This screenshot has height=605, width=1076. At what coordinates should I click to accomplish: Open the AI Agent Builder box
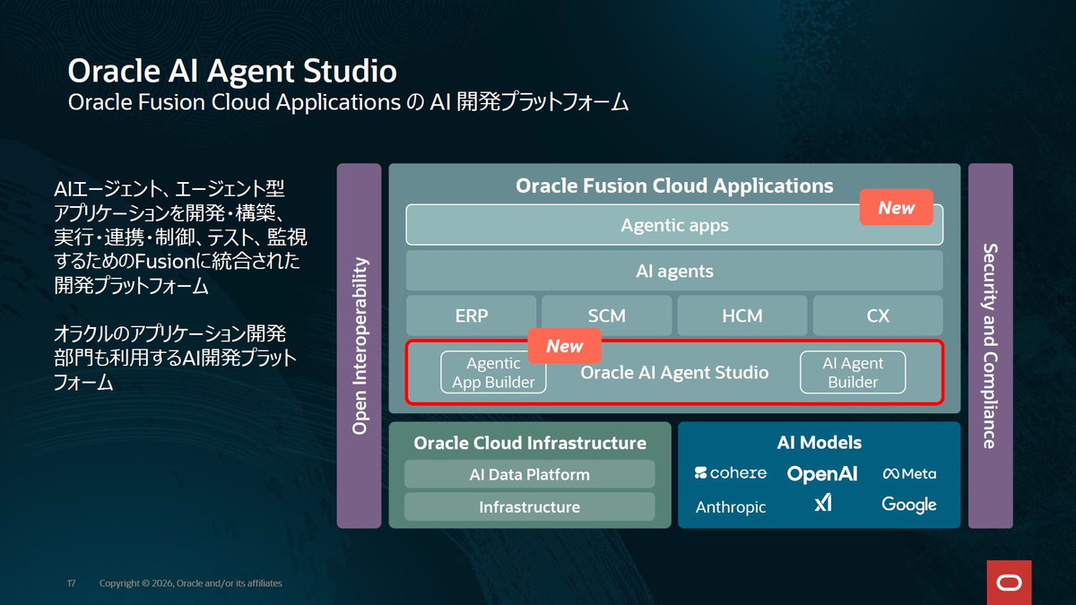[853, 372]
